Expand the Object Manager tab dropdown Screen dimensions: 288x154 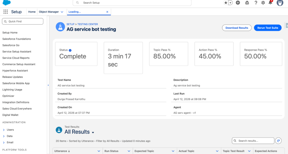pyautogui.click(x=62, y=12)
